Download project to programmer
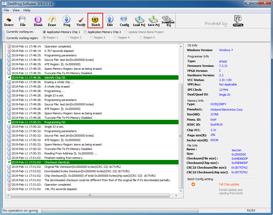This screenshot has height=215, width=273. 168,21
